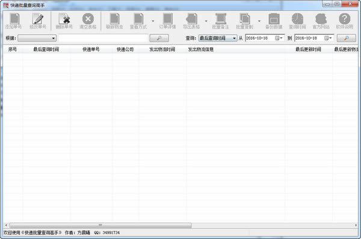Click the 查询时间 clock icon
361x239 pixels.
(x=297, y=21)
